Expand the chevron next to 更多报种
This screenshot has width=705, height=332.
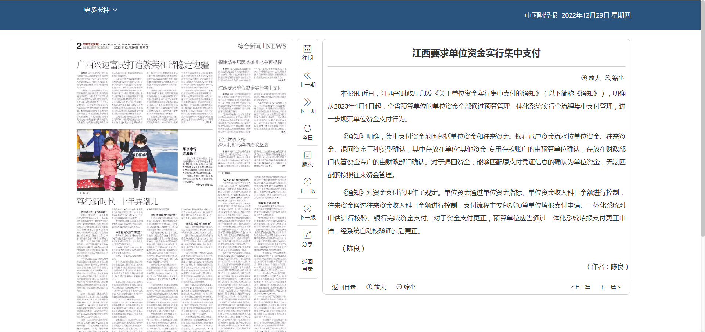point(115,10)
